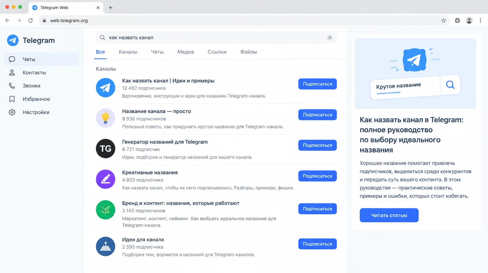Click the search magnifier icon in search bar

(x=102, y=37)
